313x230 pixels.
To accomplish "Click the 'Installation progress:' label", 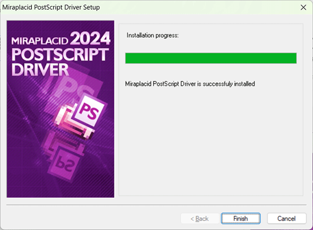I will 153,36.
